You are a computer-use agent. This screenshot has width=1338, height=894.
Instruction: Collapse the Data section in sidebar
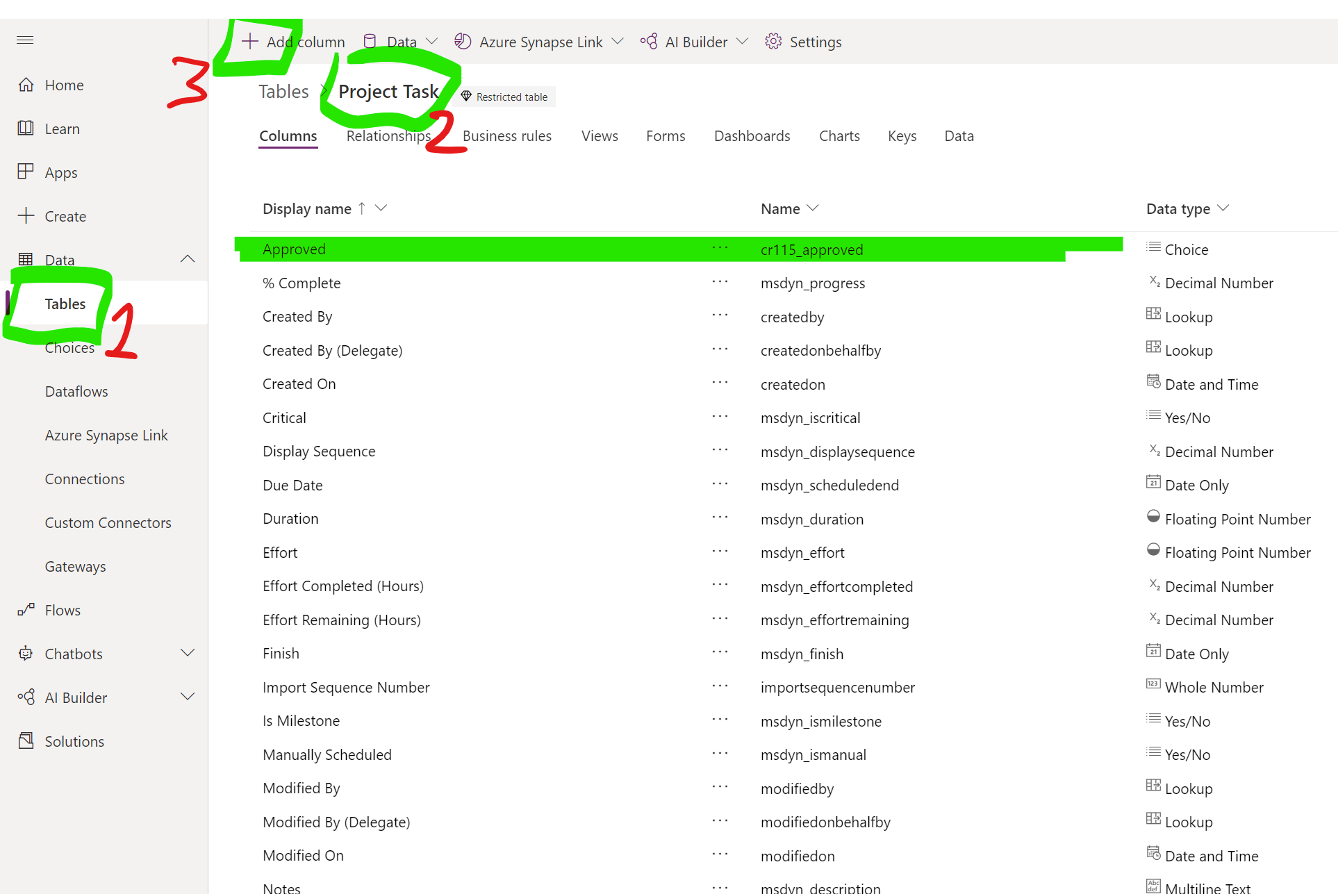tap(188, 259)
